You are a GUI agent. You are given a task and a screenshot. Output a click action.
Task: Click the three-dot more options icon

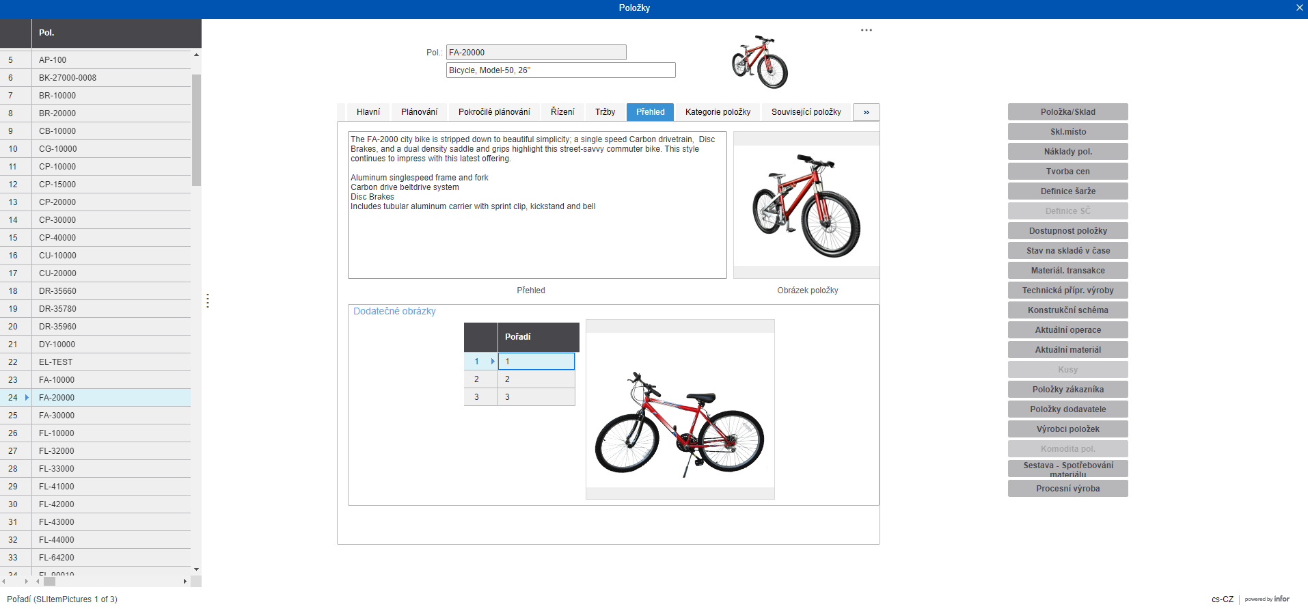(x=866, y=30)
